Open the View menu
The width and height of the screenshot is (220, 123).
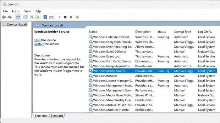point(27,11)
